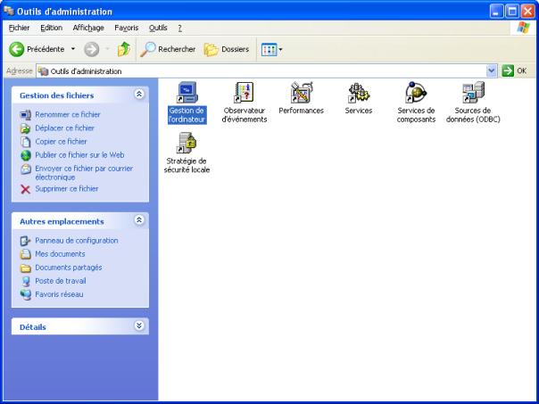Open the Observateur d'événements icon
Image resolution: width=539 pixels, height=404 pixels.
(x=244, y=93)
